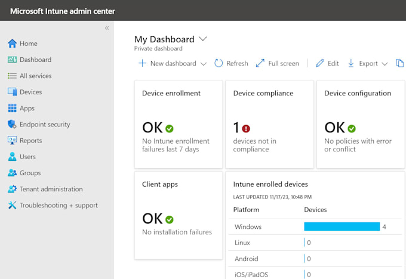Click the Windows platform row label
Screen dimensions: 406x279
[x=248, y=227]
